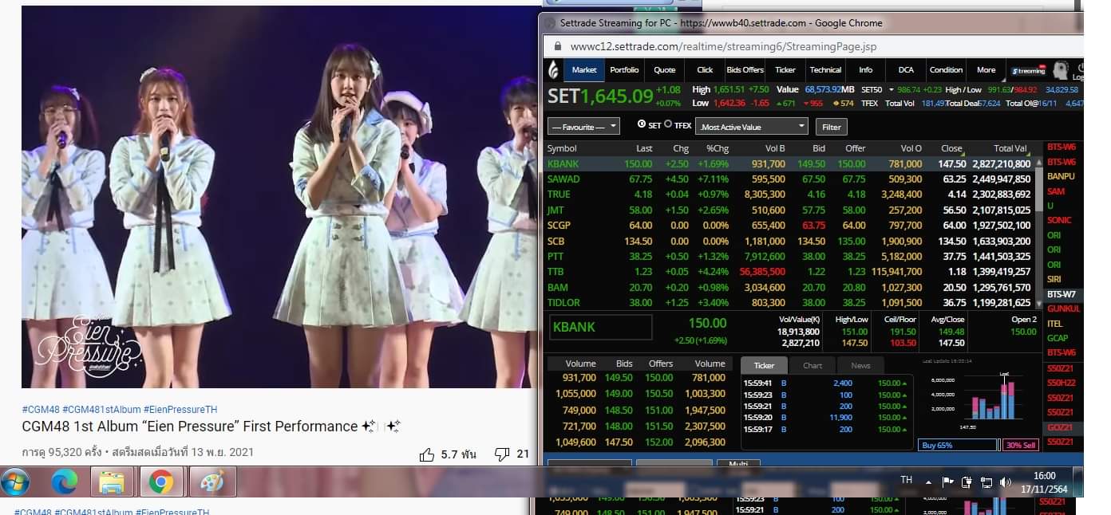The height and width of the screenshot is (515, 1111).
Task: Open the Favourite dropdown list
Action: [583, 127]
